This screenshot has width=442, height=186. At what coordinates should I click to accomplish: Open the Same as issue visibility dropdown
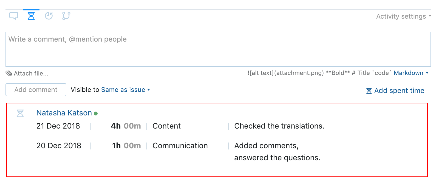[x=126, y=90]
